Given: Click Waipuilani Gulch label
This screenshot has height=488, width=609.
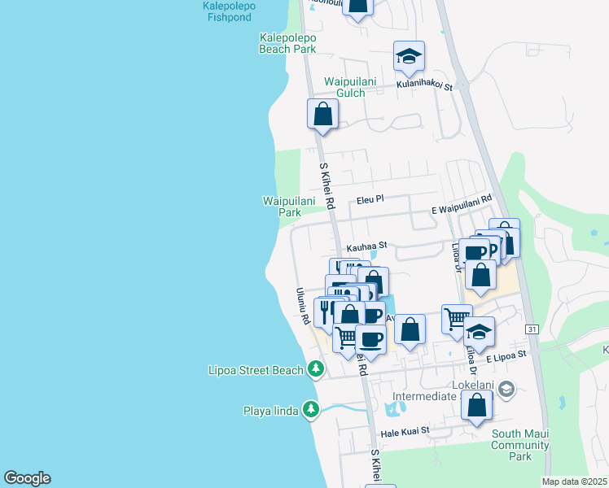Looking at the screenshot, I should (x=350, y=87).
